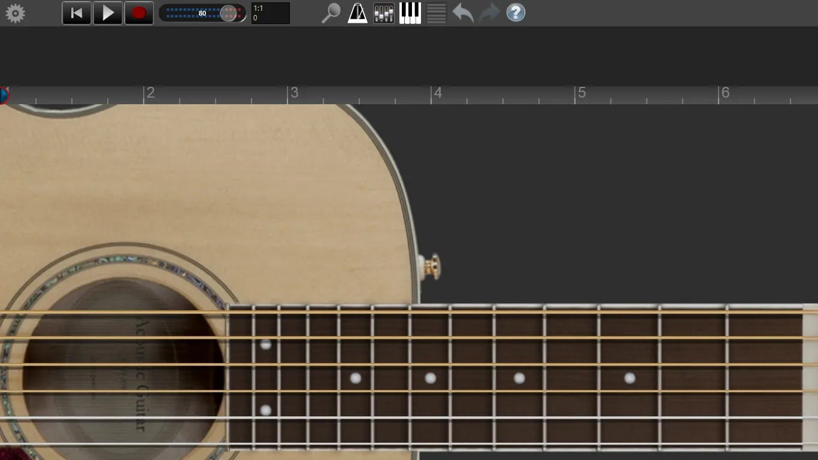
Task: Jump to bar 6 on the ruler
Action: coord(726,93)
